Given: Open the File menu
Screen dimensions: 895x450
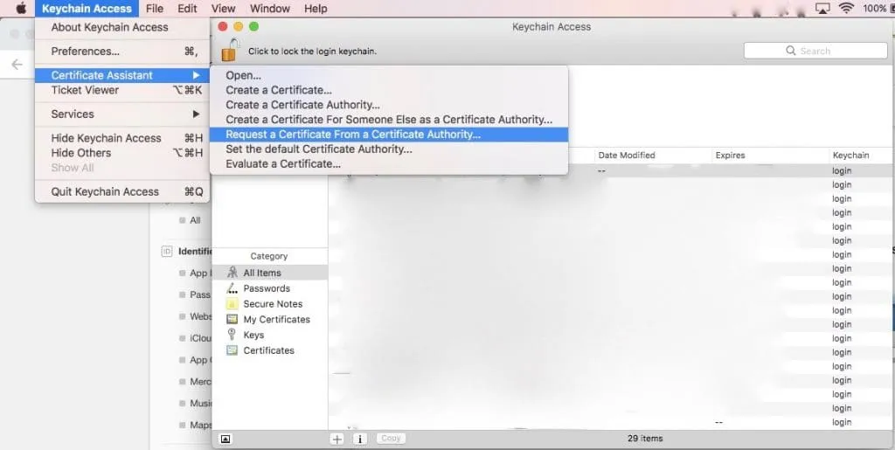Looking at the screenshot, I should (154, 8).
